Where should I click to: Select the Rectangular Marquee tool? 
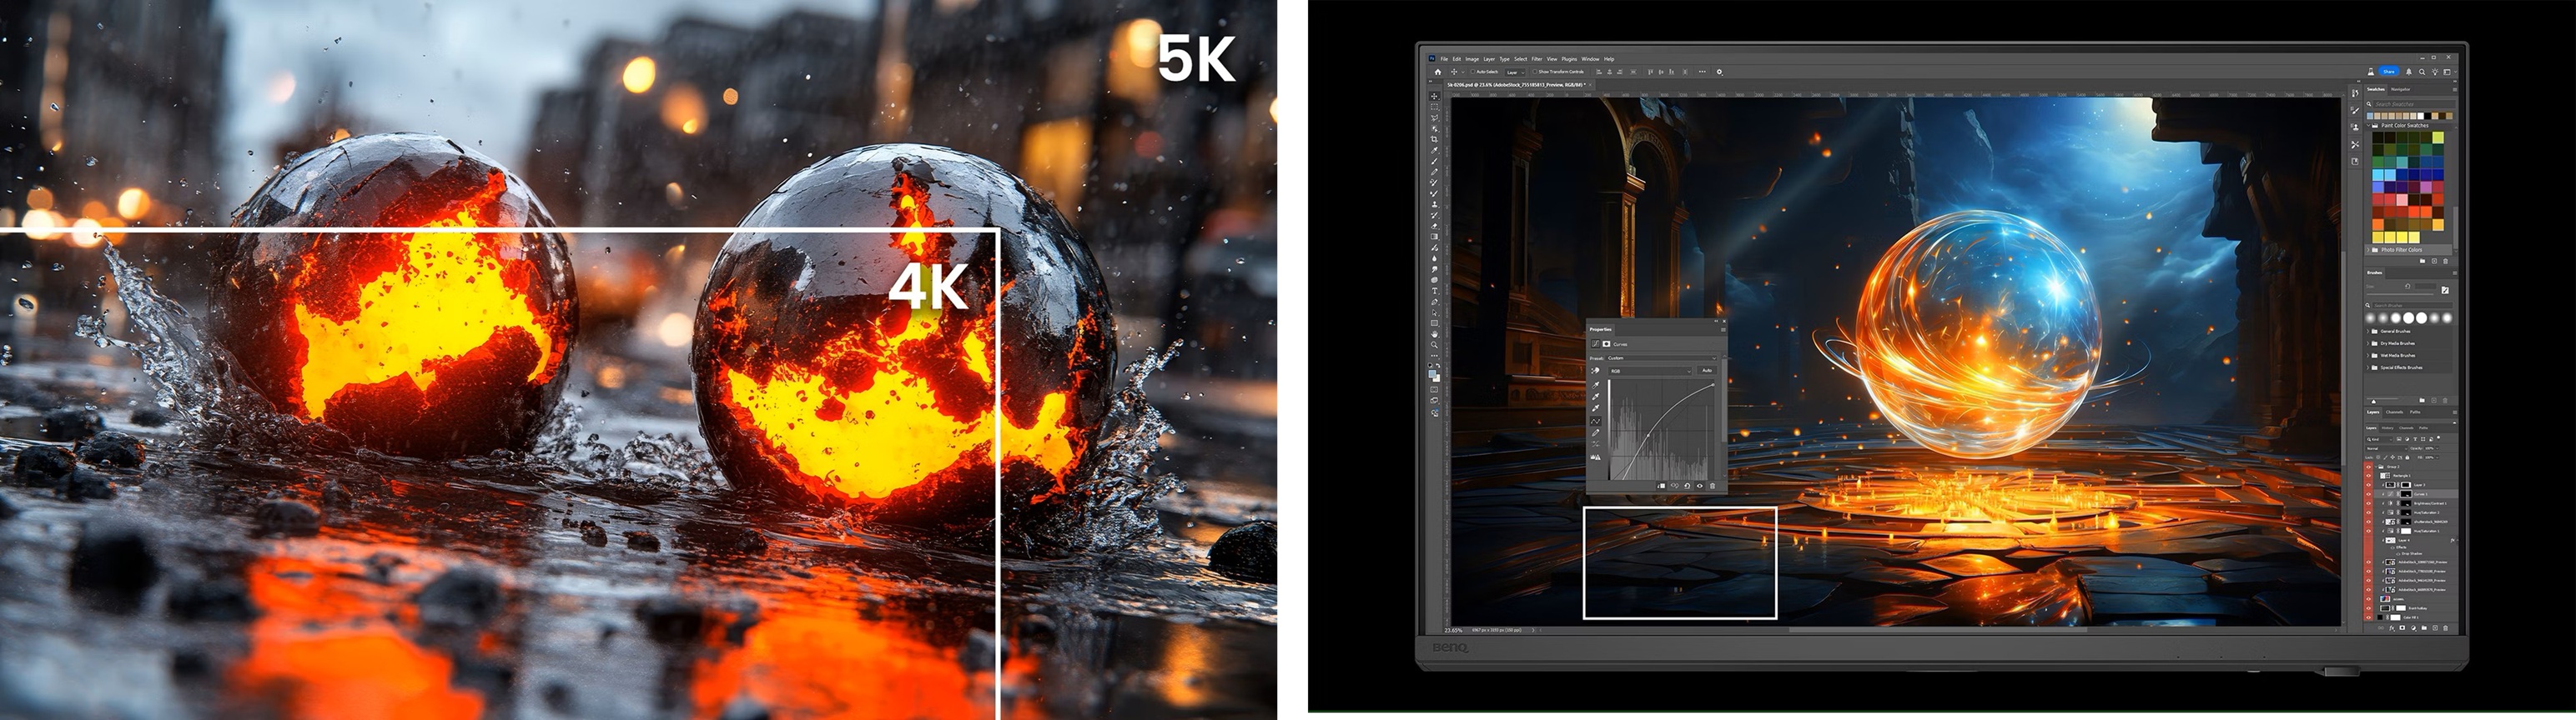click(1434, 107)
